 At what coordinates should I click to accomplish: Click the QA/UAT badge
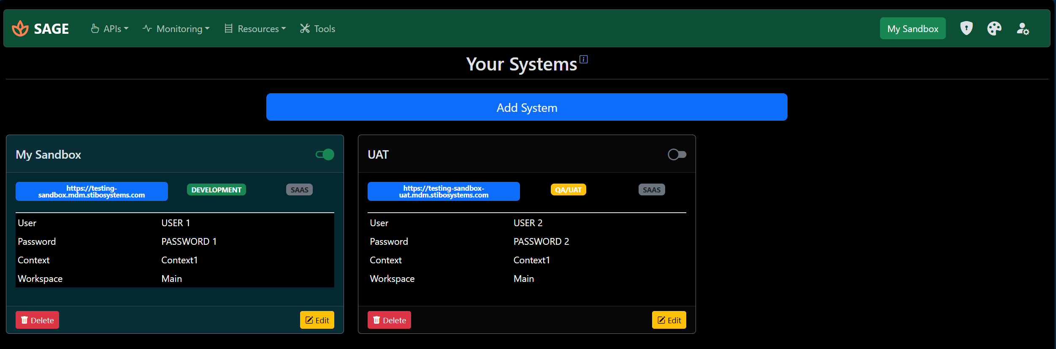(568, 190)
